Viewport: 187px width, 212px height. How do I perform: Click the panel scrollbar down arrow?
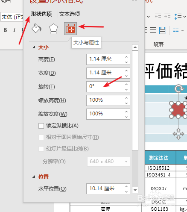point(135,190)
